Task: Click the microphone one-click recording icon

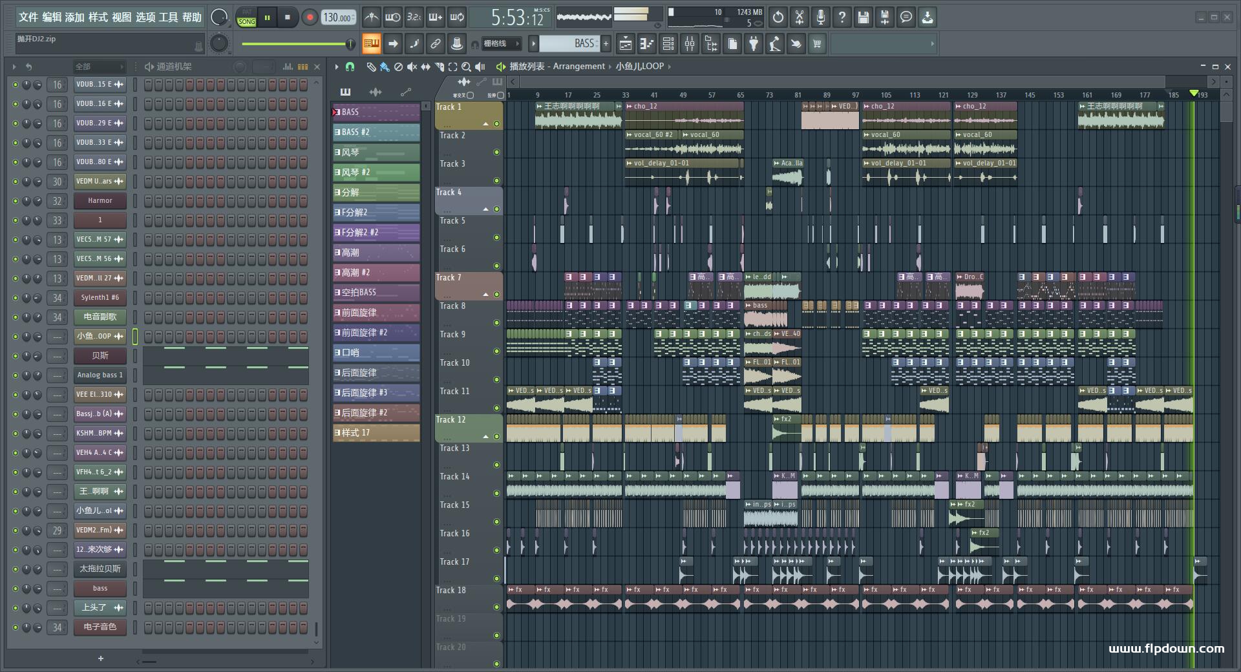Action: [x=821, y=17]
